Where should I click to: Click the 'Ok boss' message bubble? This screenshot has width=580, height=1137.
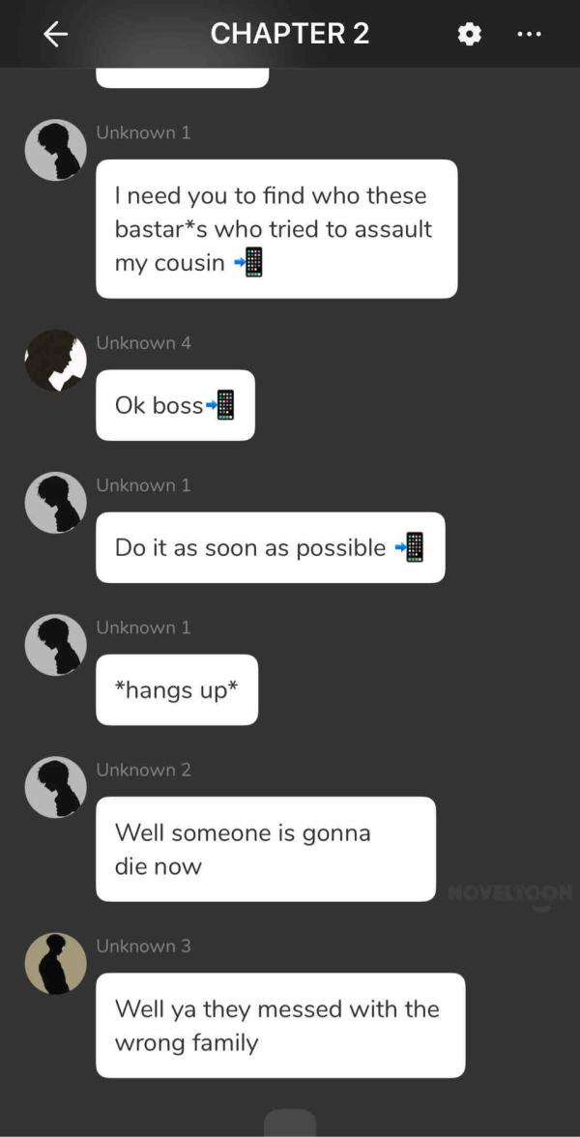click(176, 405)
